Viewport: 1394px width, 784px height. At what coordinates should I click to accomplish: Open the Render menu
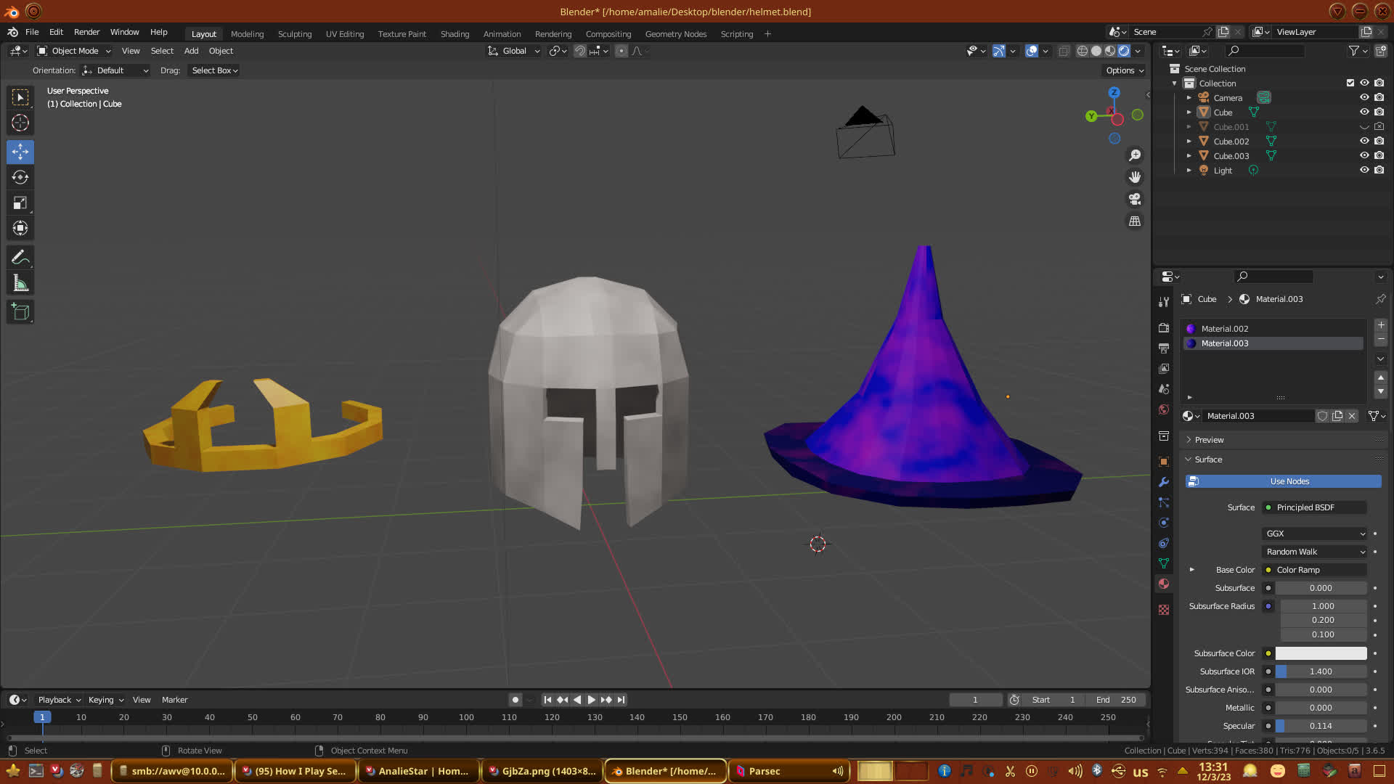tap(86, 32)
